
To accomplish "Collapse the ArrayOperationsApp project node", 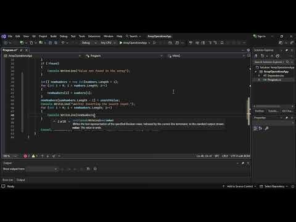I will (x=256, y=72).
